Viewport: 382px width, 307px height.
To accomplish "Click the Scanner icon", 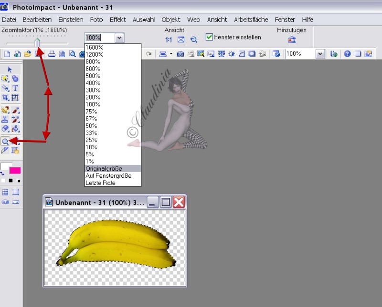I will click(163, 54).
